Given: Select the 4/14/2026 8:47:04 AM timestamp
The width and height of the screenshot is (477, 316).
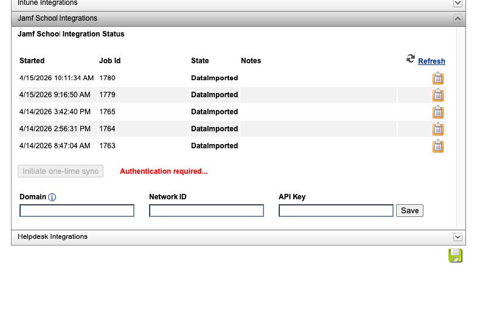Looking at the screenshot, I should click(x=55, y=146).
